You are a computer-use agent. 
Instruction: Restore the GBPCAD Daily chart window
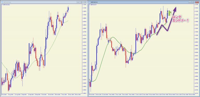pyautogui.click(x=82, y=2)
